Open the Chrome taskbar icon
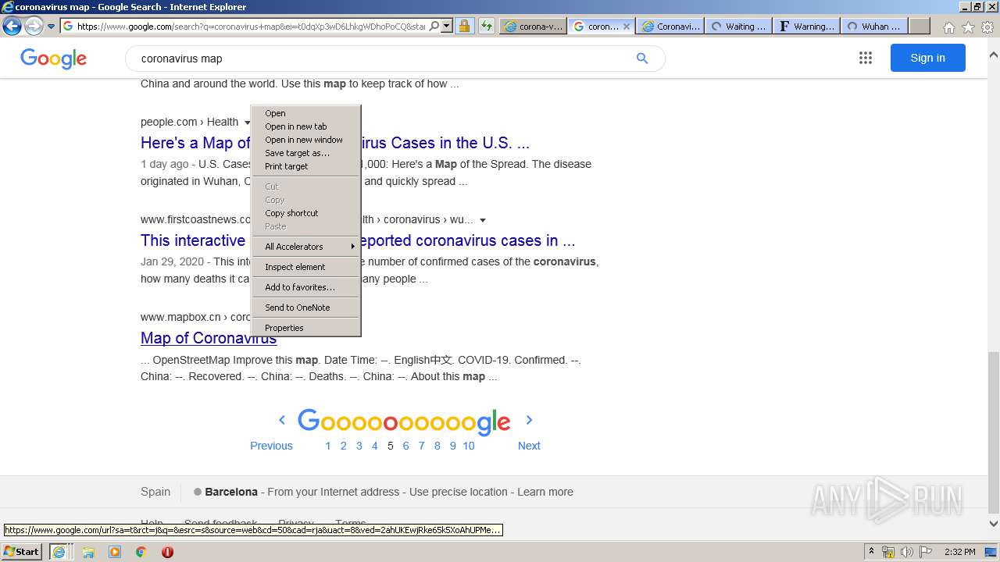 (141, 552)
